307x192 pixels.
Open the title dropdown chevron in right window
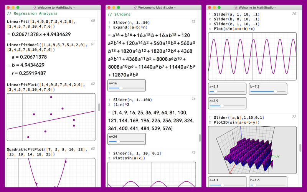coord(276,8)
